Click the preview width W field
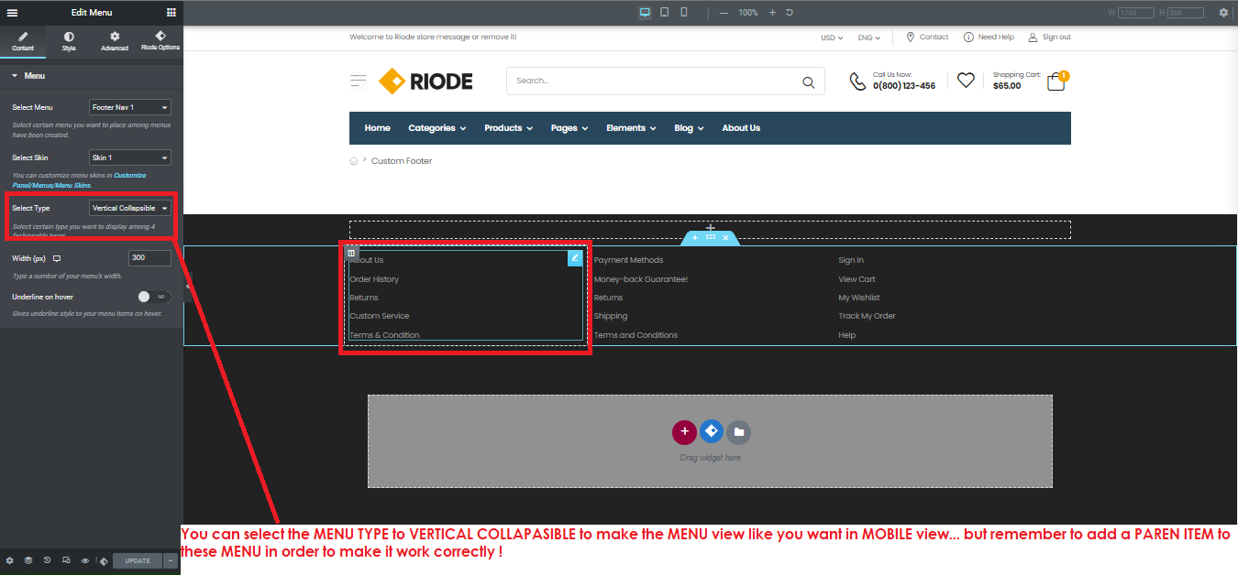This screenshot has height=575, width=1238. pos(1136,13)
